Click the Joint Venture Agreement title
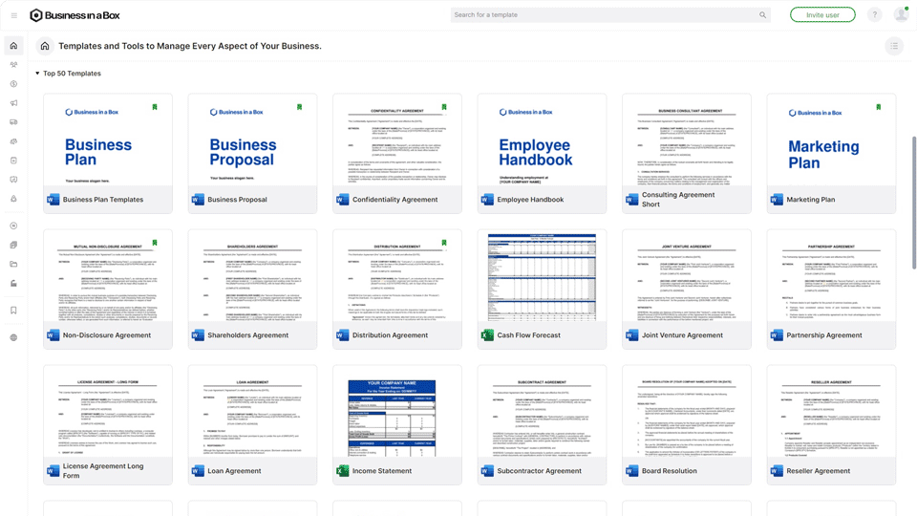Viewport: 917px width, 516px height. coord(682,335)
